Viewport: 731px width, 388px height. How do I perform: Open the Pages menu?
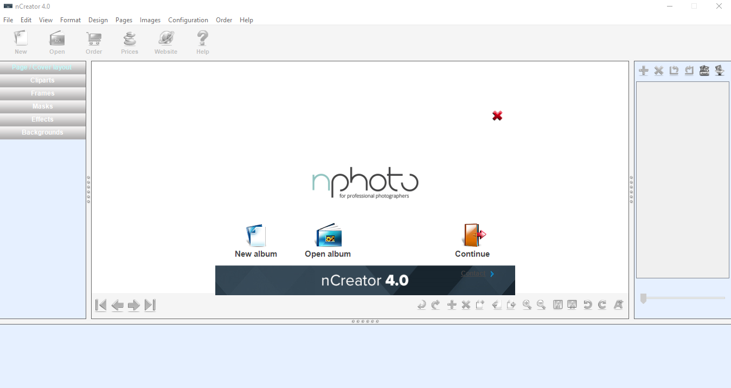click(124, 20)
